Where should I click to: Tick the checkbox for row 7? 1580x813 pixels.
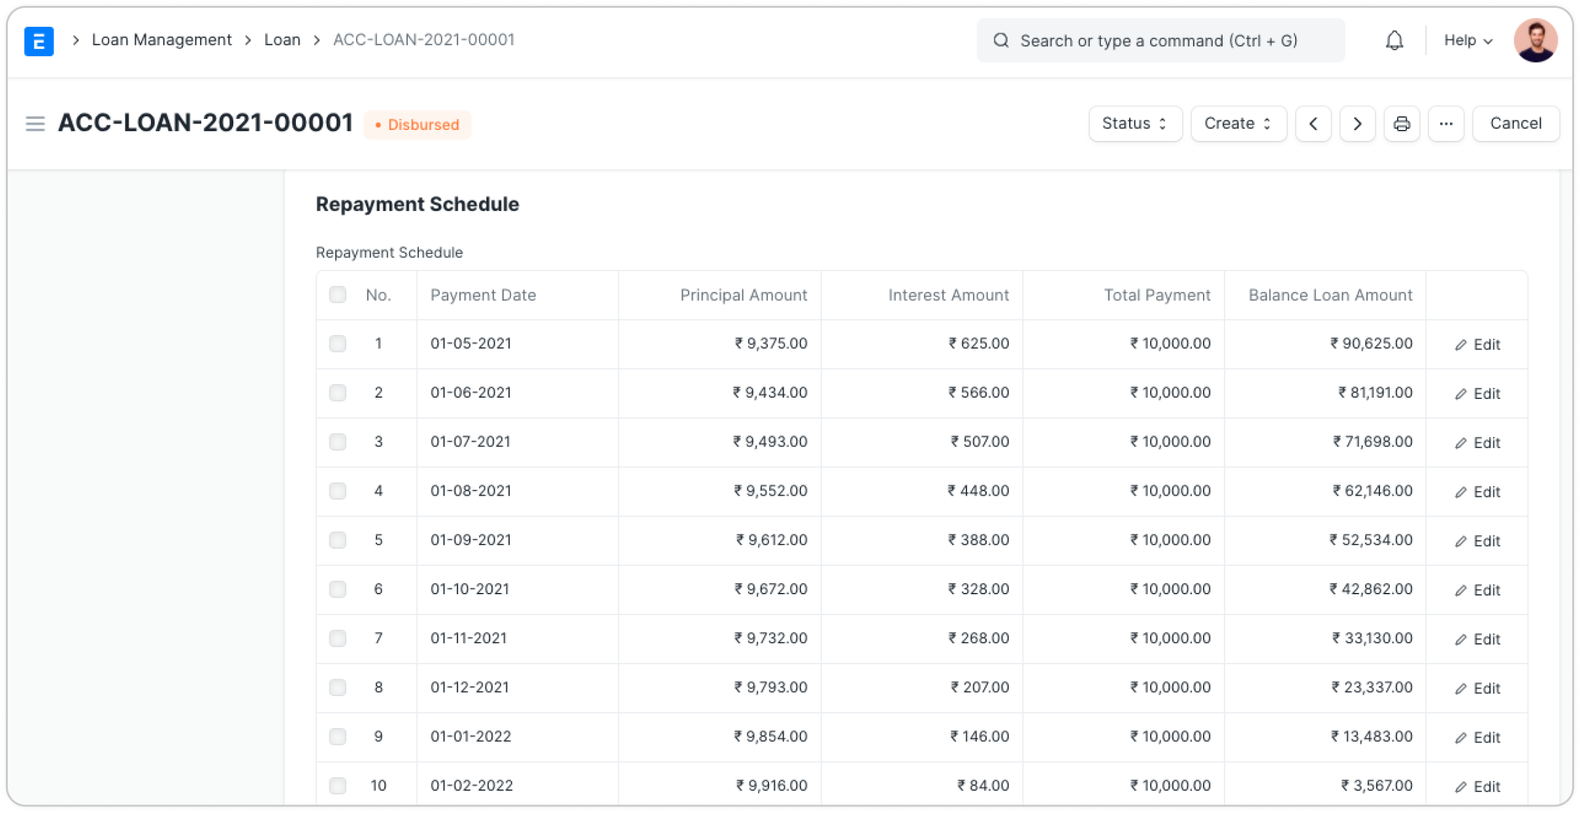pos(338,638)
